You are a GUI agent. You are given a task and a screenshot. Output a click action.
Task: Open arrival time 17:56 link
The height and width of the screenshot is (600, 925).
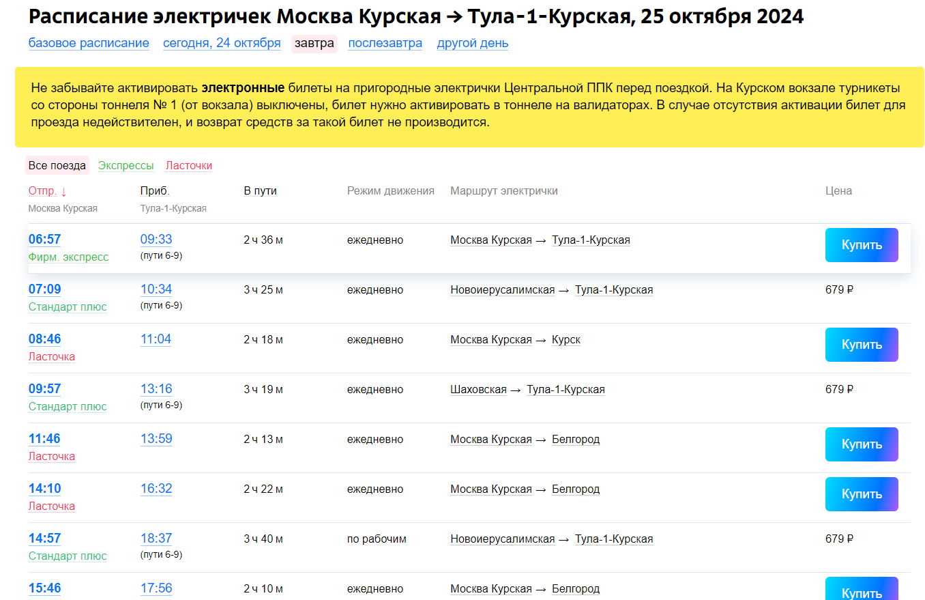coord(156,588)
